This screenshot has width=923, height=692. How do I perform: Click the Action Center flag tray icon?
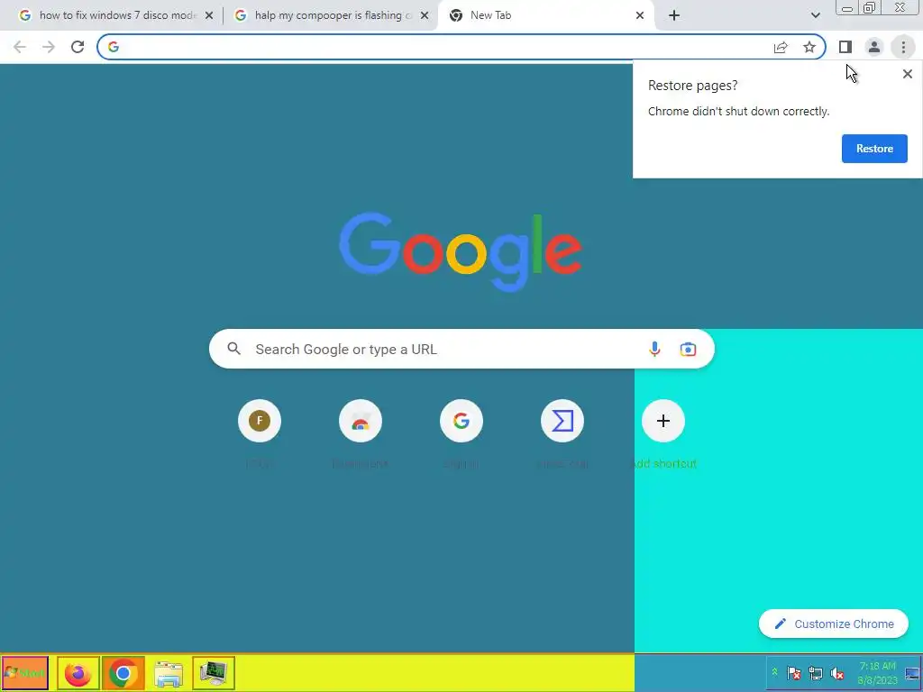pyautogui.click(x=793, y=672)
